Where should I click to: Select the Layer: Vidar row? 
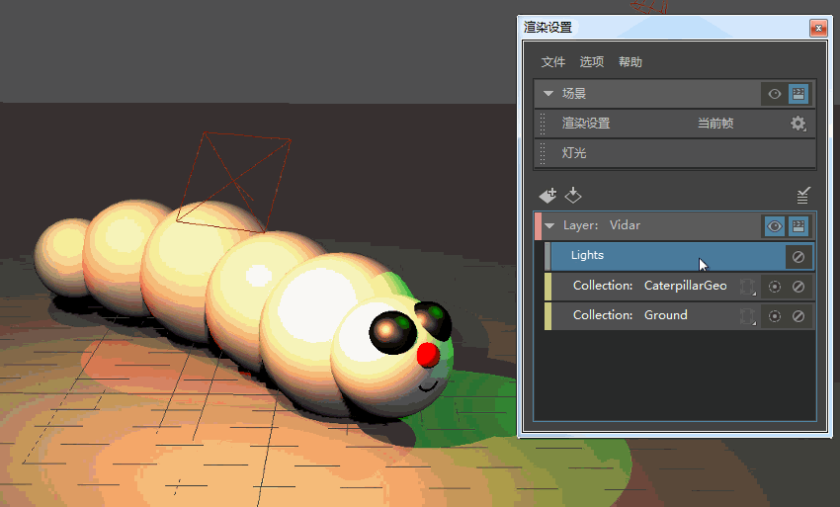tap(675, 225)
